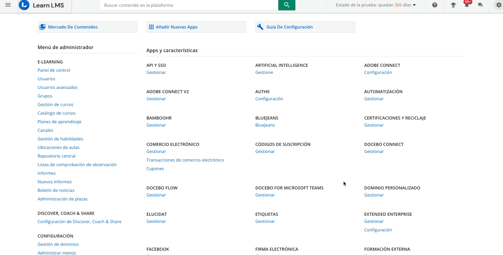This screenshot has height=255, width=503.
Task: Click Configuración under Adobe Connect
Action: point(378,72)
